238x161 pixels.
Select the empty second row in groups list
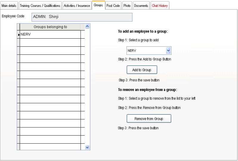50,42
